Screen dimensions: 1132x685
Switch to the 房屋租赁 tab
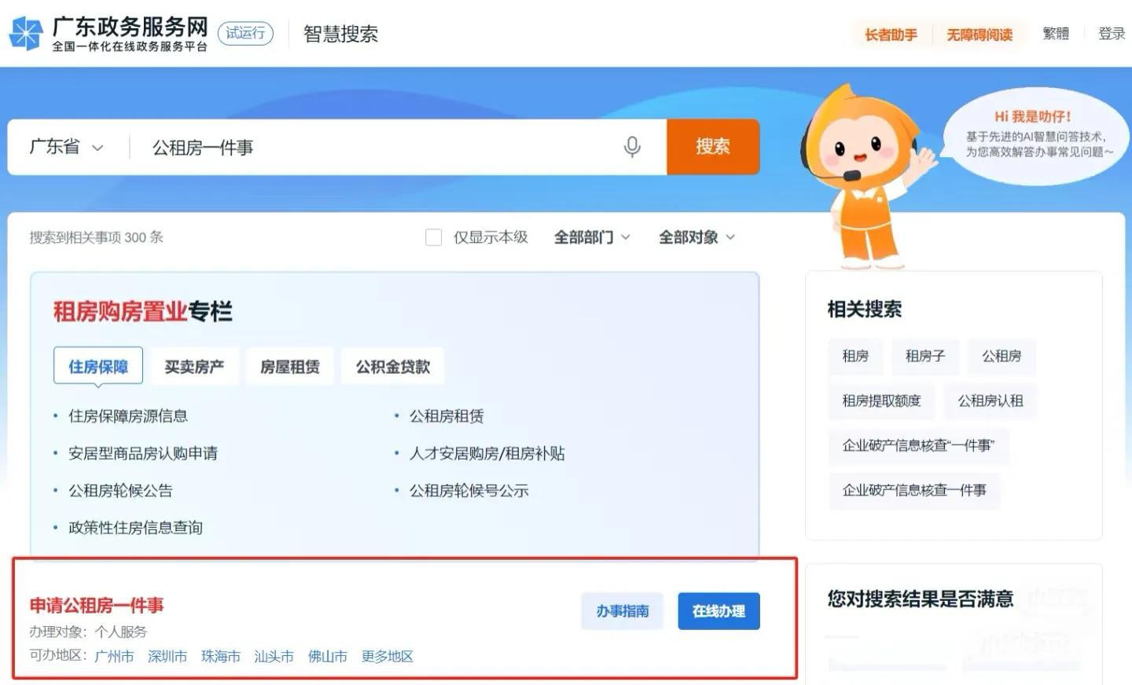click(x=289, y=365)
